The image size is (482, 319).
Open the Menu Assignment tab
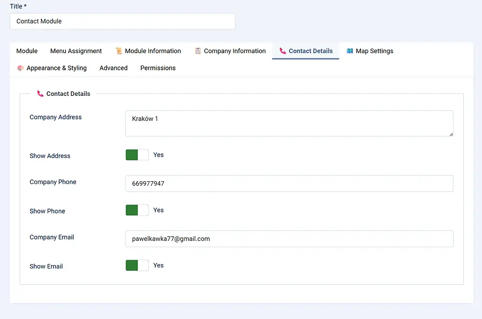(76, 51)
